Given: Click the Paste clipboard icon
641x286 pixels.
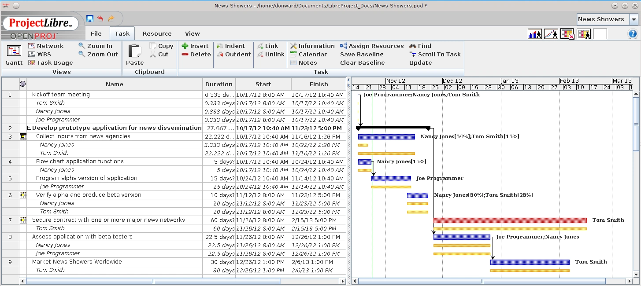Looking at the screenshot, I should point(135,51).
